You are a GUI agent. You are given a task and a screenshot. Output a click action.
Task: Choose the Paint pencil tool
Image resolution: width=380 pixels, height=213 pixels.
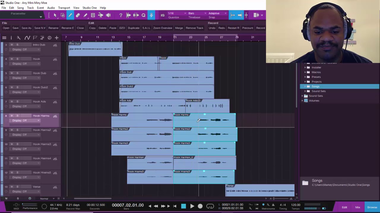pos(85,15)
